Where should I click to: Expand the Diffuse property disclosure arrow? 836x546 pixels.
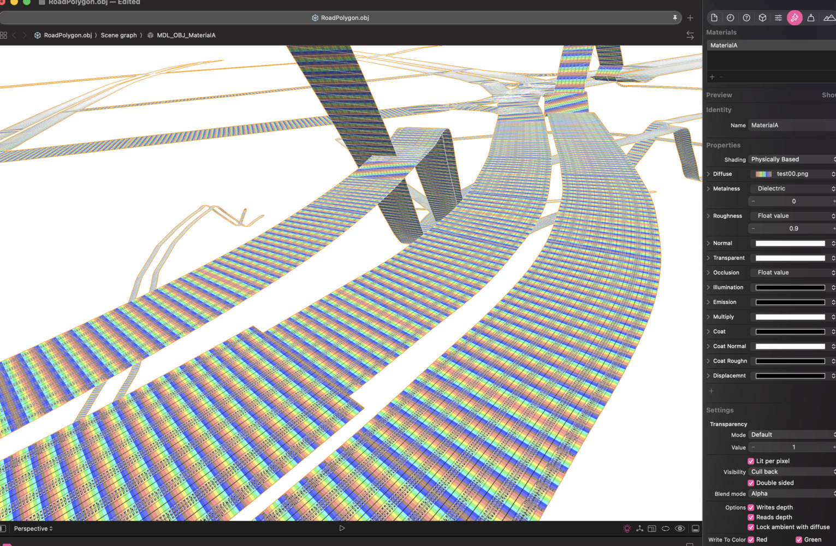[x=709, y=174]
